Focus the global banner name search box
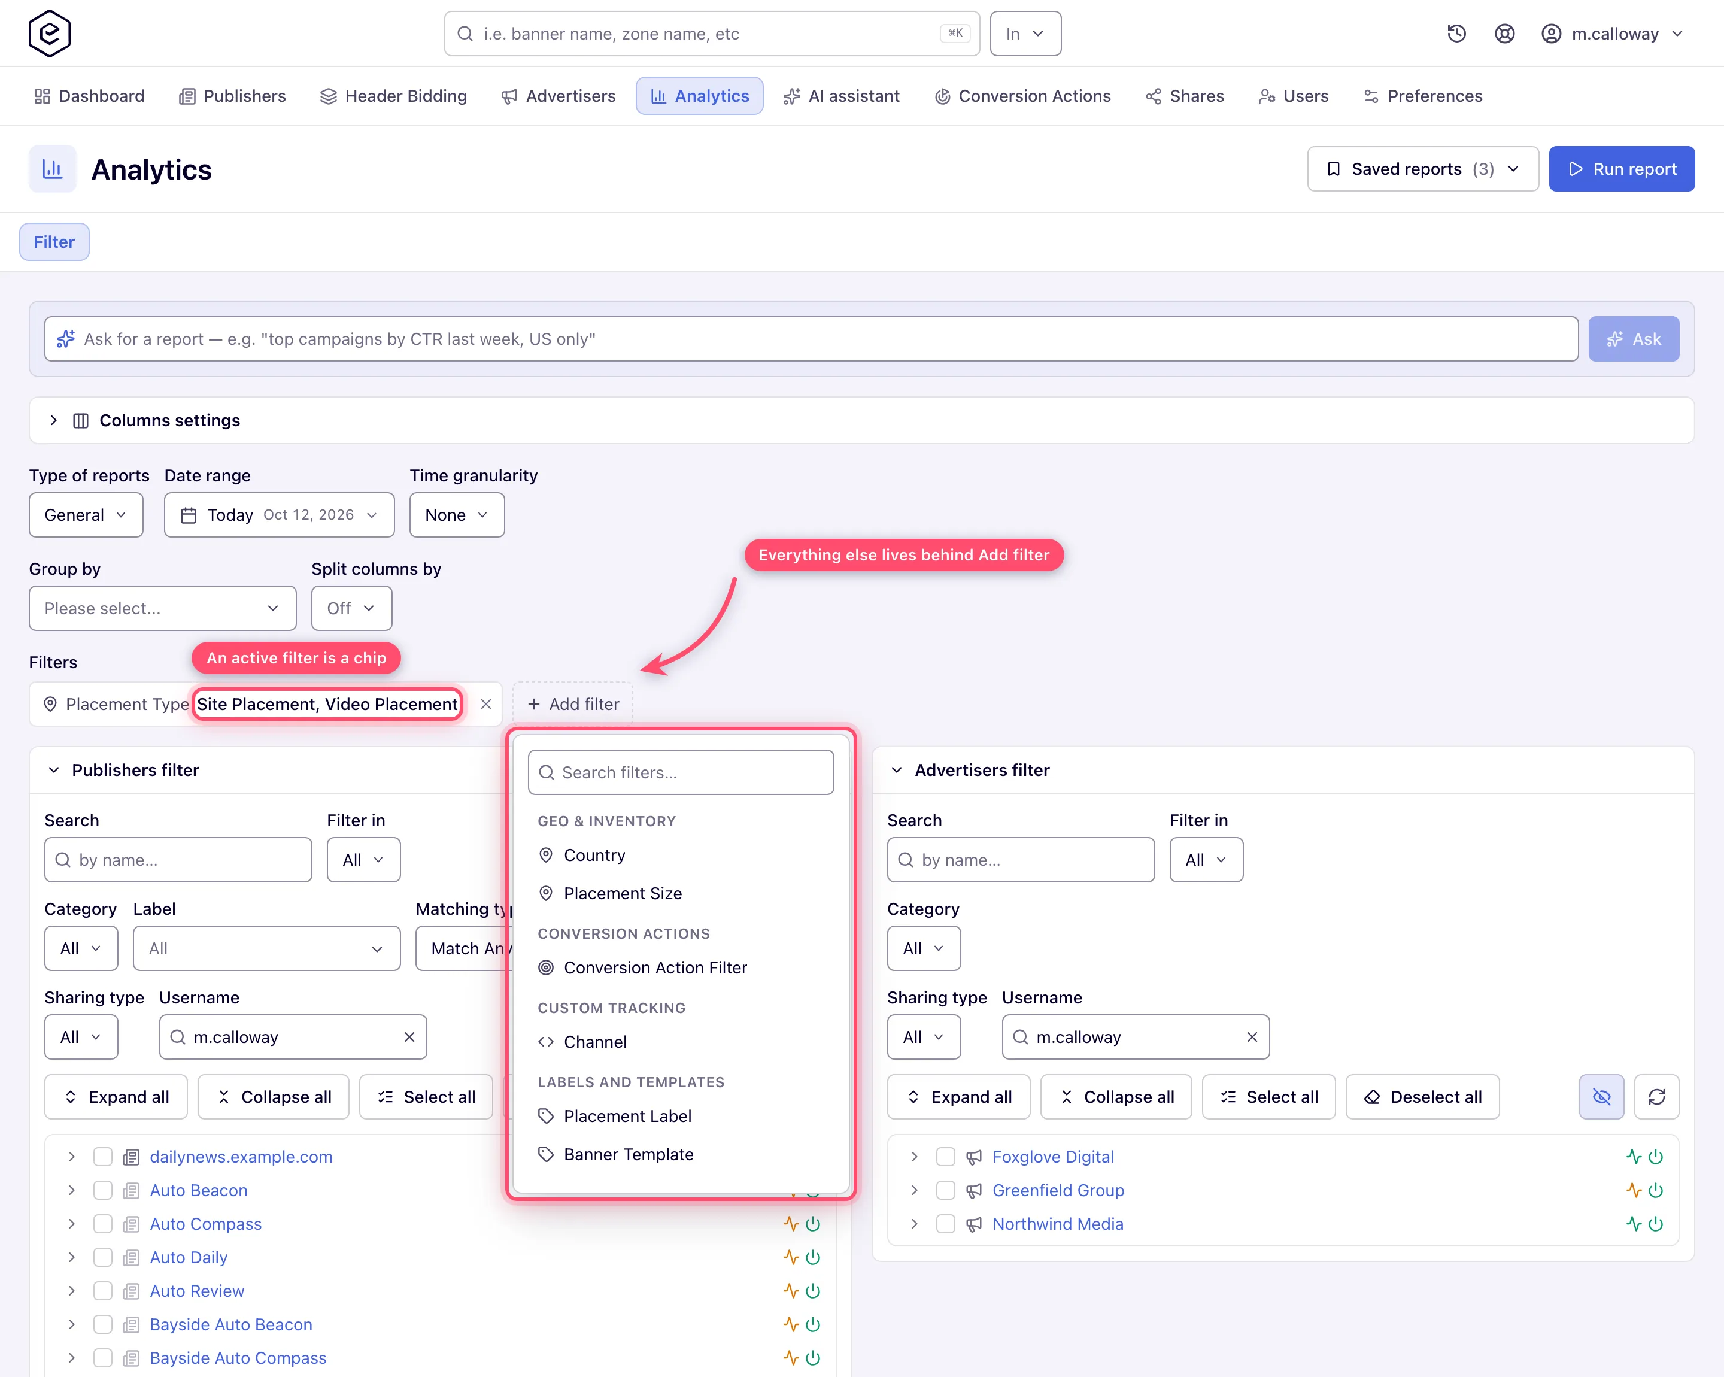 (712, 34)
